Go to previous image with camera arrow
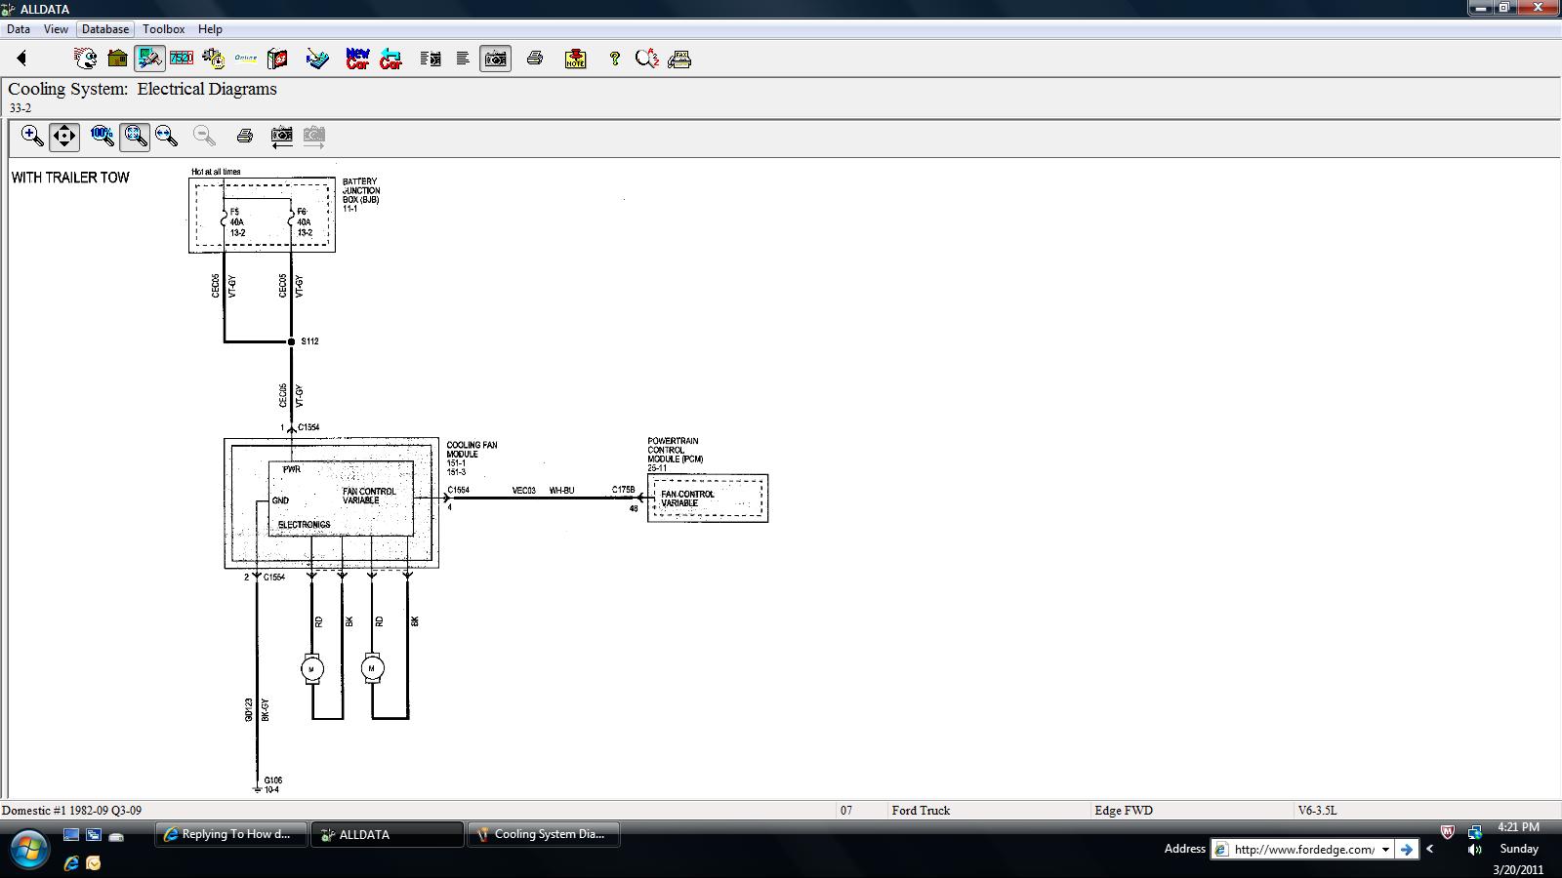This screenshot has height=878, width=1562. point(281,136)
